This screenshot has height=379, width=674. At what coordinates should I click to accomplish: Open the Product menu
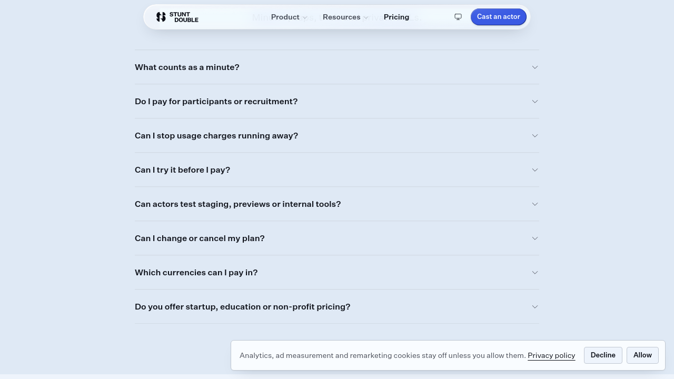[x=289, y=17]
